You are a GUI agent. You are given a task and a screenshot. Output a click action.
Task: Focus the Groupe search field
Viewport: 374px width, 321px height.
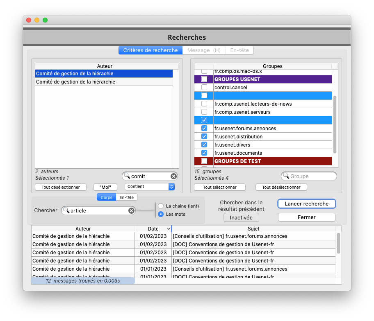pos(309,176)
